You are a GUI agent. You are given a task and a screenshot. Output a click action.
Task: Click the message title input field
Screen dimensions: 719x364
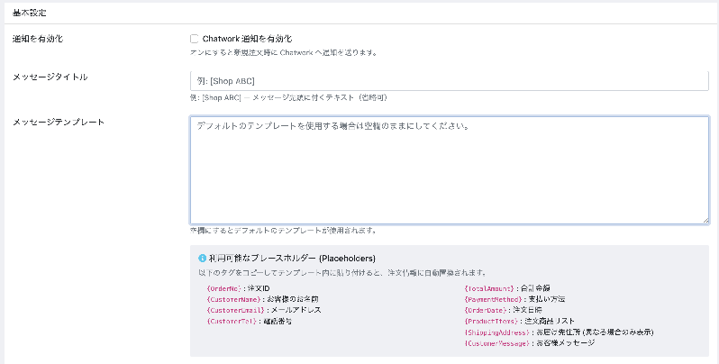point(450,81)
